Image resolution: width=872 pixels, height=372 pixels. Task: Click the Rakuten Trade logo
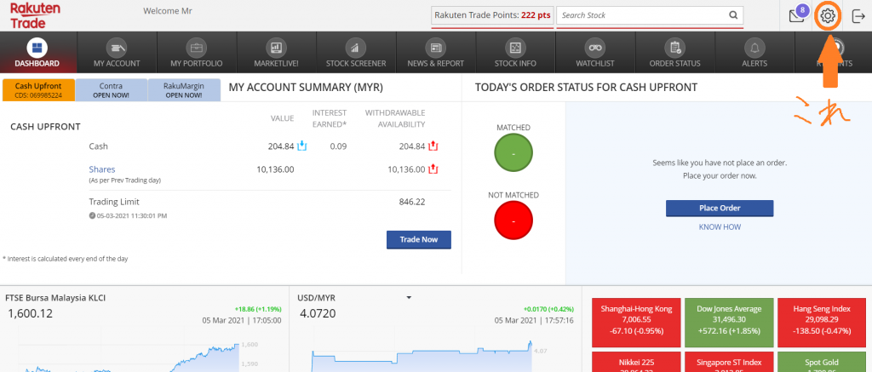point(34,15)
